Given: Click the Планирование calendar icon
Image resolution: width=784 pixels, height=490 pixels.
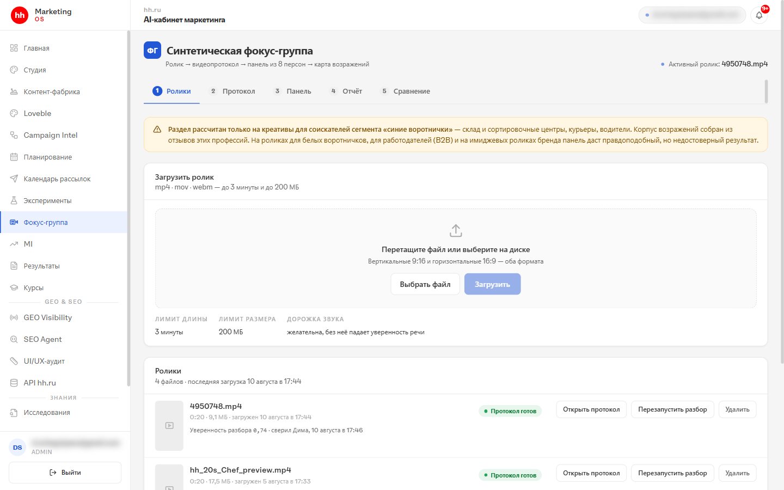Looking at the screenshot, I should pos(14,157).
